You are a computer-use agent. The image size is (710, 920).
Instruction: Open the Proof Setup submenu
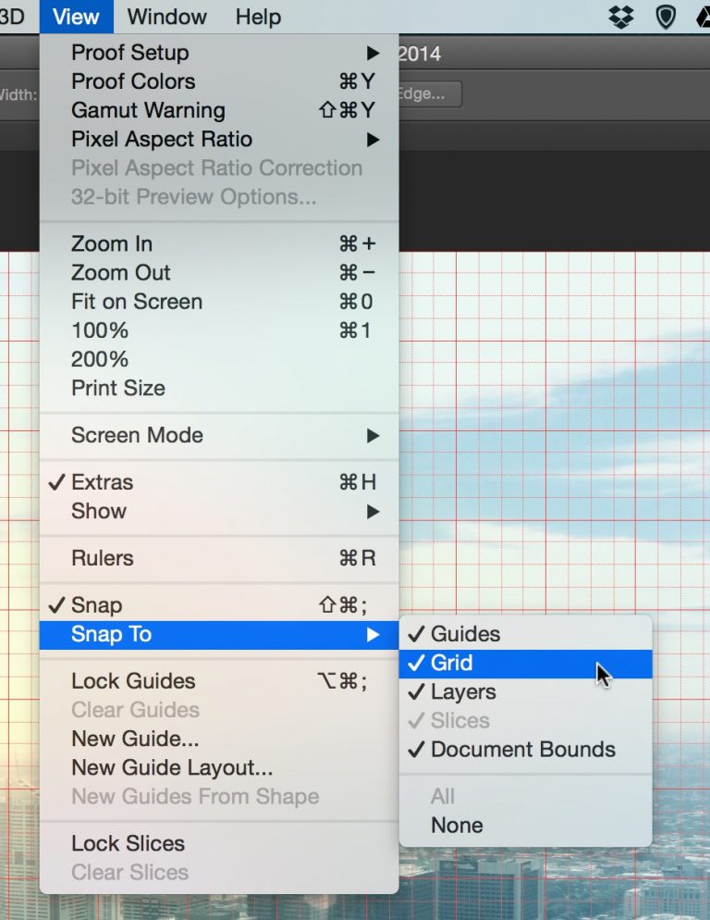tap(129, 53)
